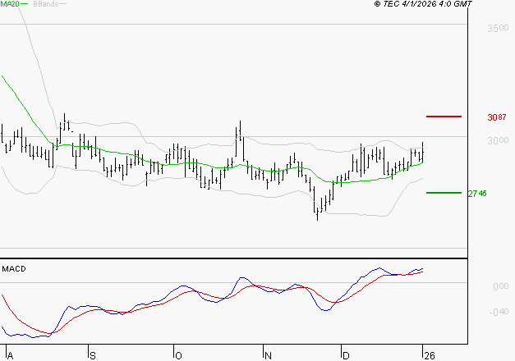Click the BBands legend label

click(x=44, y=4)
